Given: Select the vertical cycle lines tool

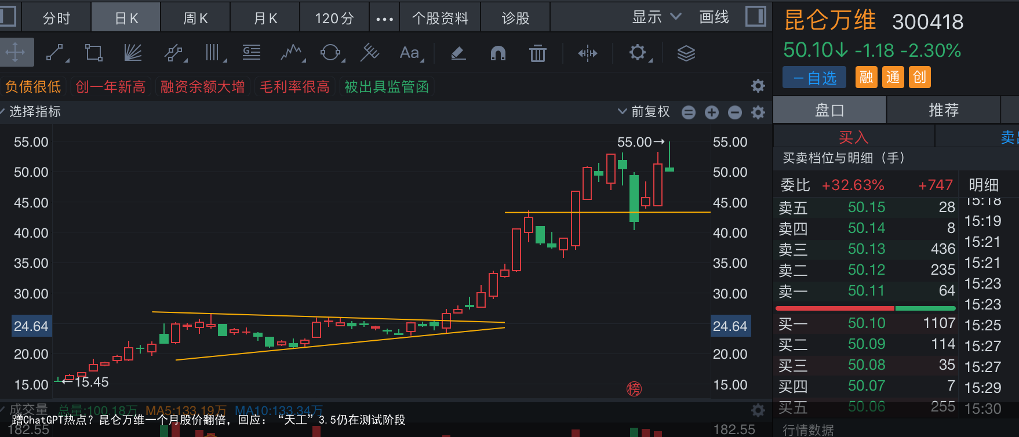Looking at the screenshot, I should 213,53.
